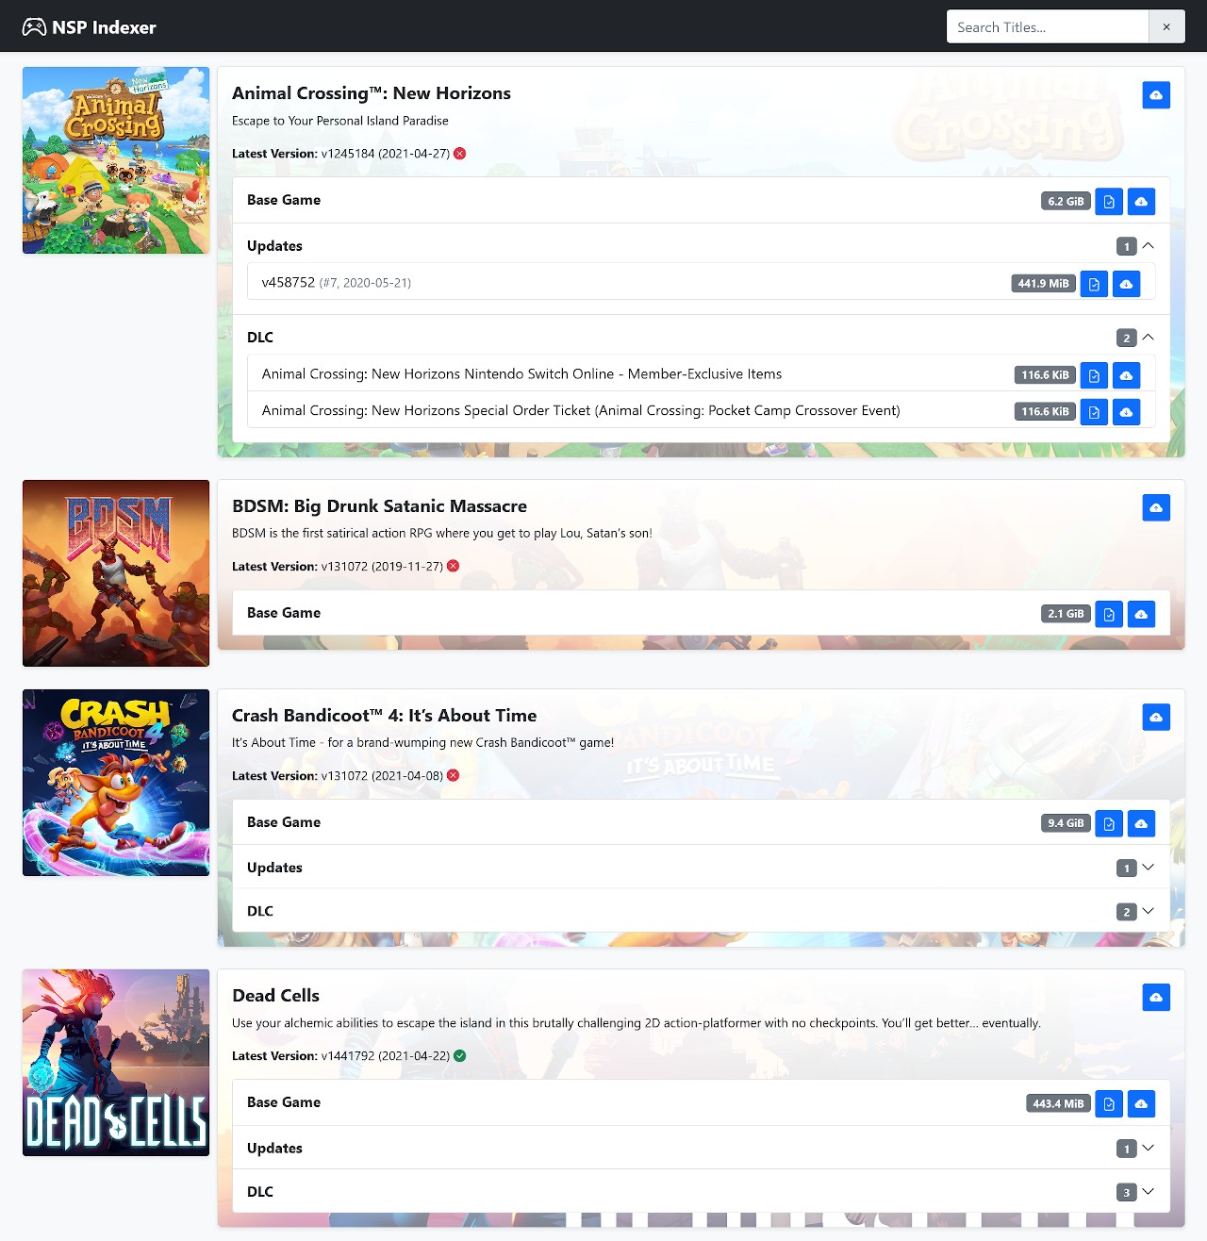Click the Dead Cells DLC count badge showing 3
Viewport: 1207px width, 1241px height.
(1126, 1193)
